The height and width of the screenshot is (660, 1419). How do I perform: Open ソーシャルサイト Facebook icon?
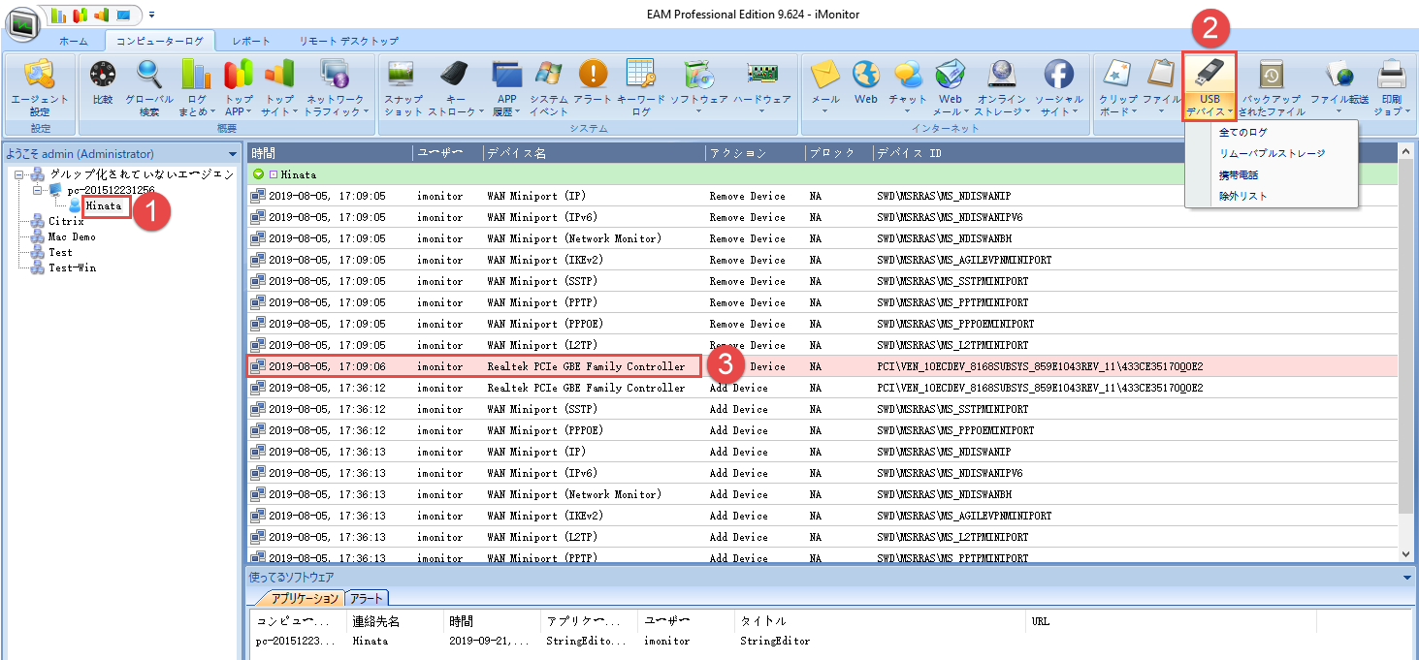click(x=1059, y=88)
